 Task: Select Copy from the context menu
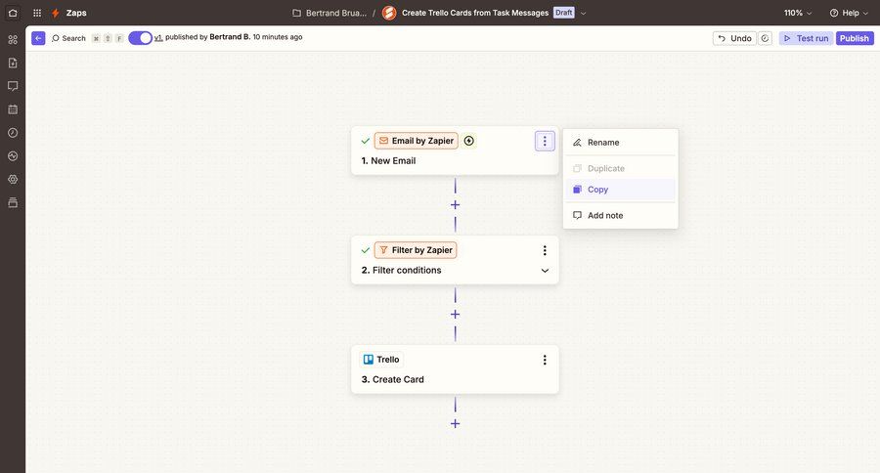click(621, 190)
